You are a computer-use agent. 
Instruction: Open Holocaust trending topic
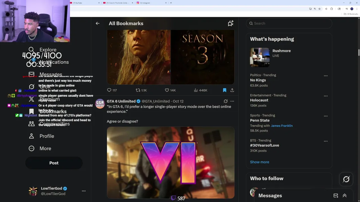pos(259,100)
